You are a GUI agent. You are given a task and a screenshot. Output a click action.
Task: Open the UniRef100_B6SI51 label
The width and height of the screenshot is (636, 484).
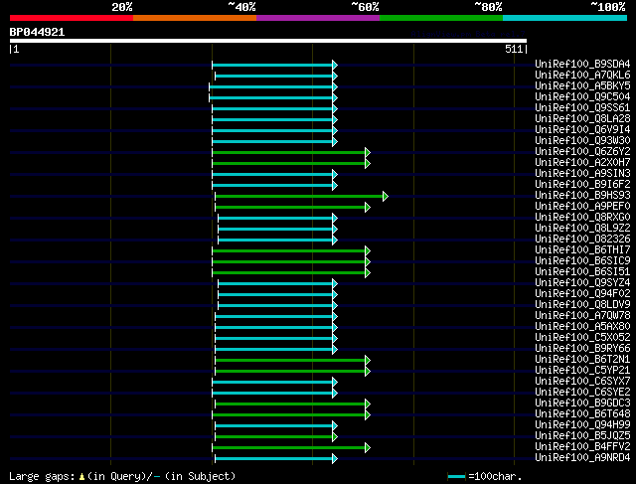[582, 272]
